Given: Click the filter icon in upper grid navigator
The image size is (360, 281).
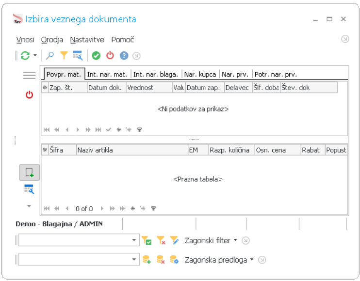Looking at the screenshot, I should pyautogui.click(x=139, y=130).
